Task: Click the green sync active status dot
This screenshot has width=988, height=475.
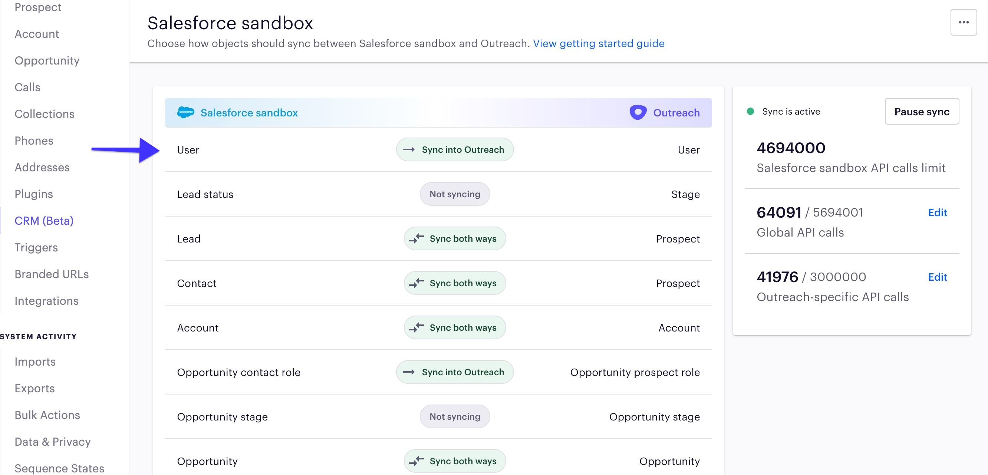Action: pyautogui.click(x=750, y=112)
